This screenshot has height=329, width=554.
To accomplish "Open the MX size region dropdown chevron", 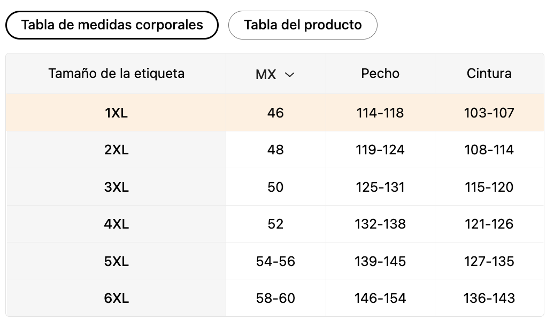I will pyautogui.click(x=289, y=74).
